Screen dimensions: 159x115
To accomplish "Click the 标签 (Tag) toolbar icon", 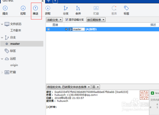I will [126, 8].
